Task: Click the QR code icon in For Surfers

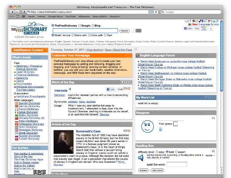Action: coord(37,172)
